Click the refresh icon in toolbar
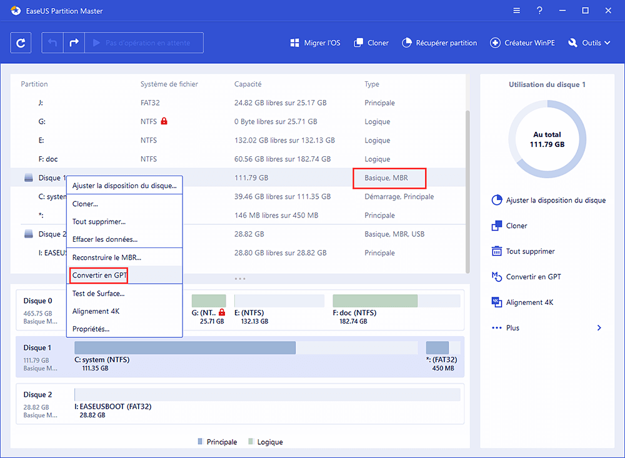 (x=21, y=43)
